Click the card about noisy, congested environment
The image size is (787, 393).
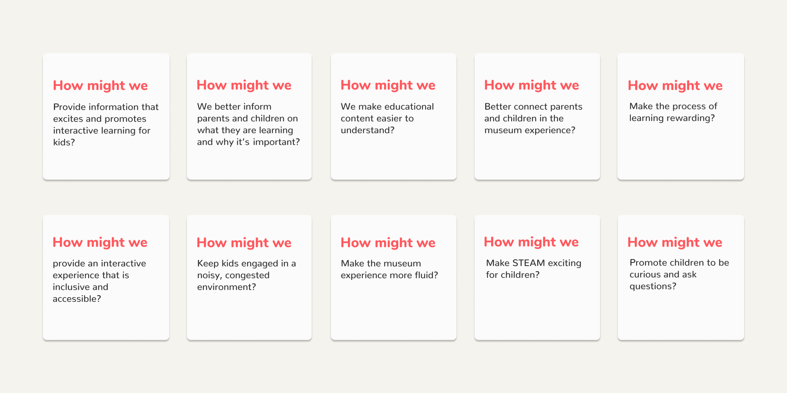[x=249, y=277]
